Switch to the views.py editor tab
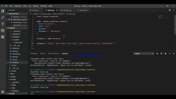This screenshot has width=176, height=99. point(35,10)
